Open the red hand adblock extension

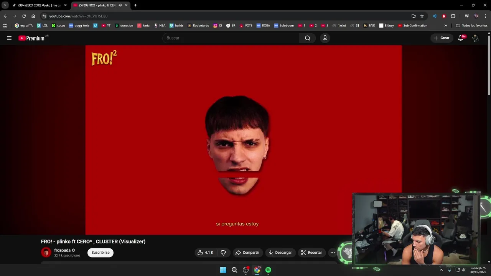[444, 16]
